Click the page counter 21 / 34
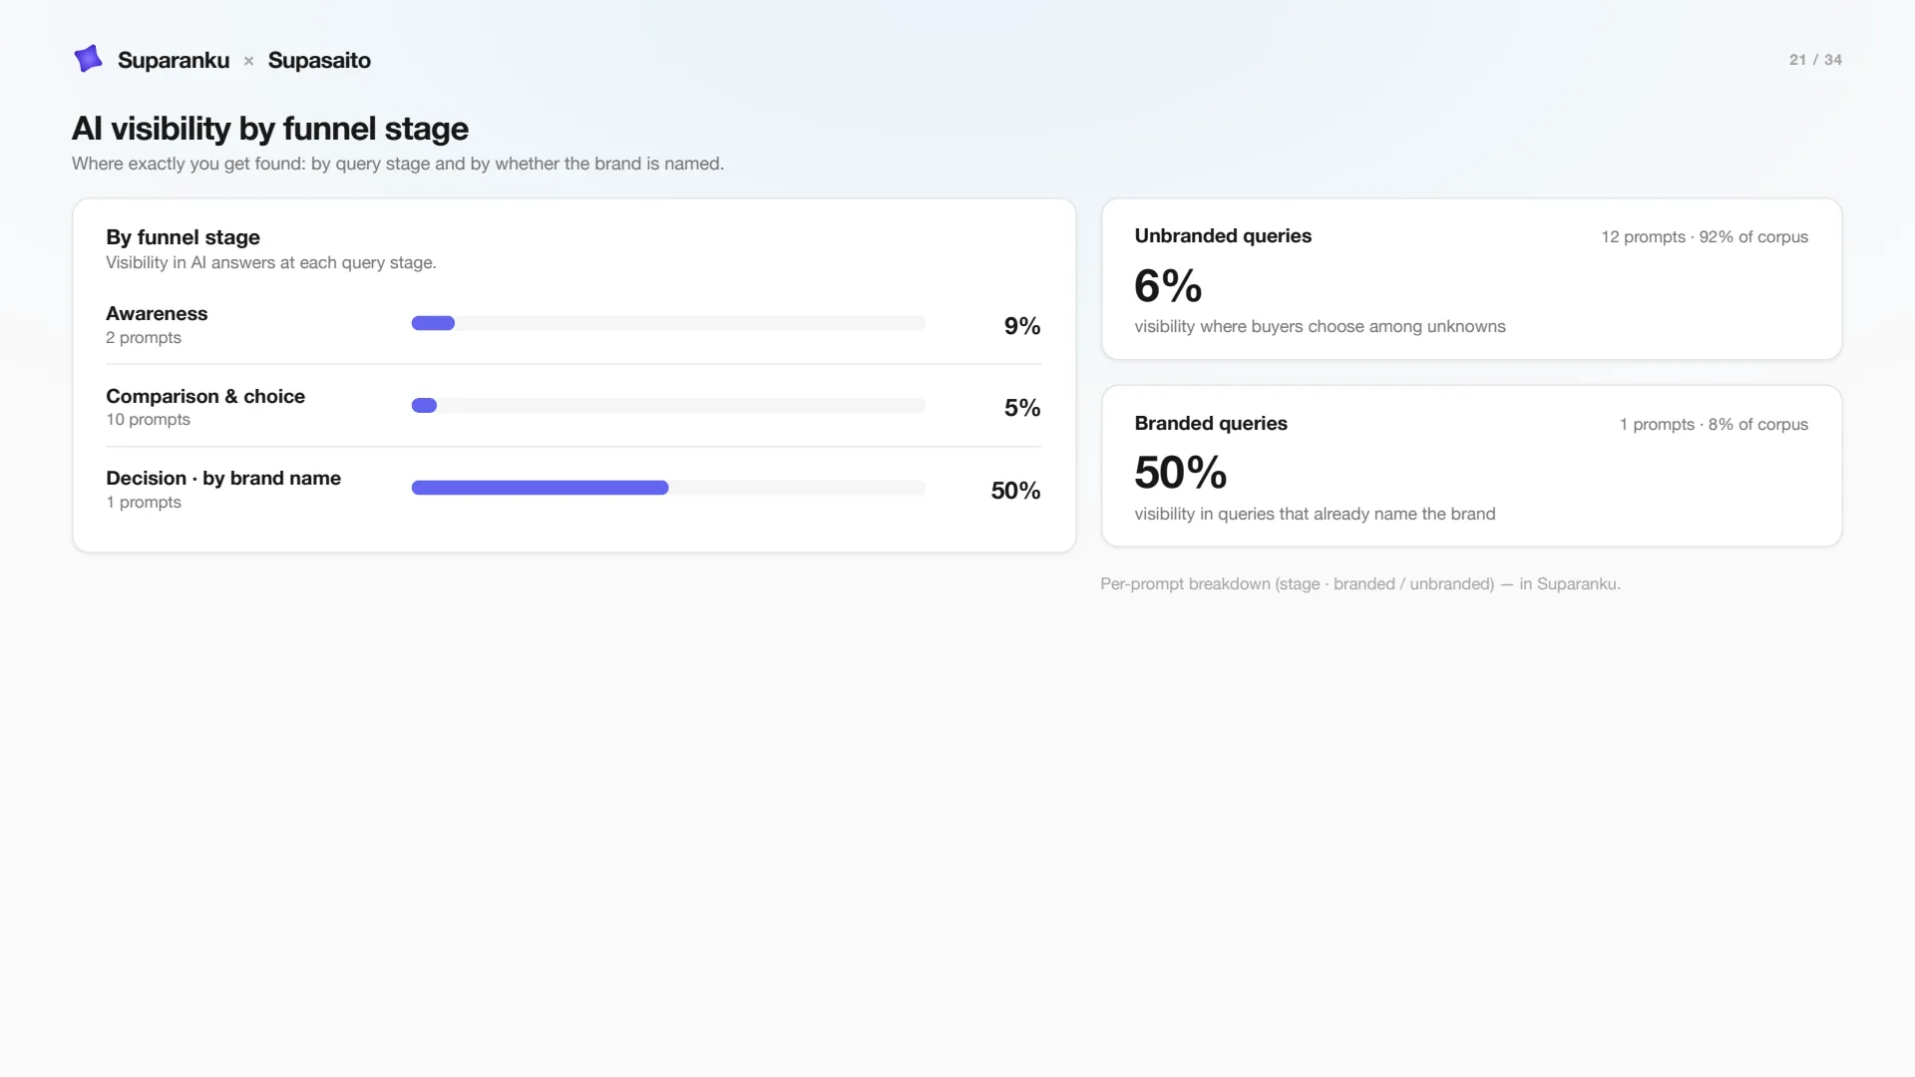The image size is (1915, 1077). [1815, 60]
